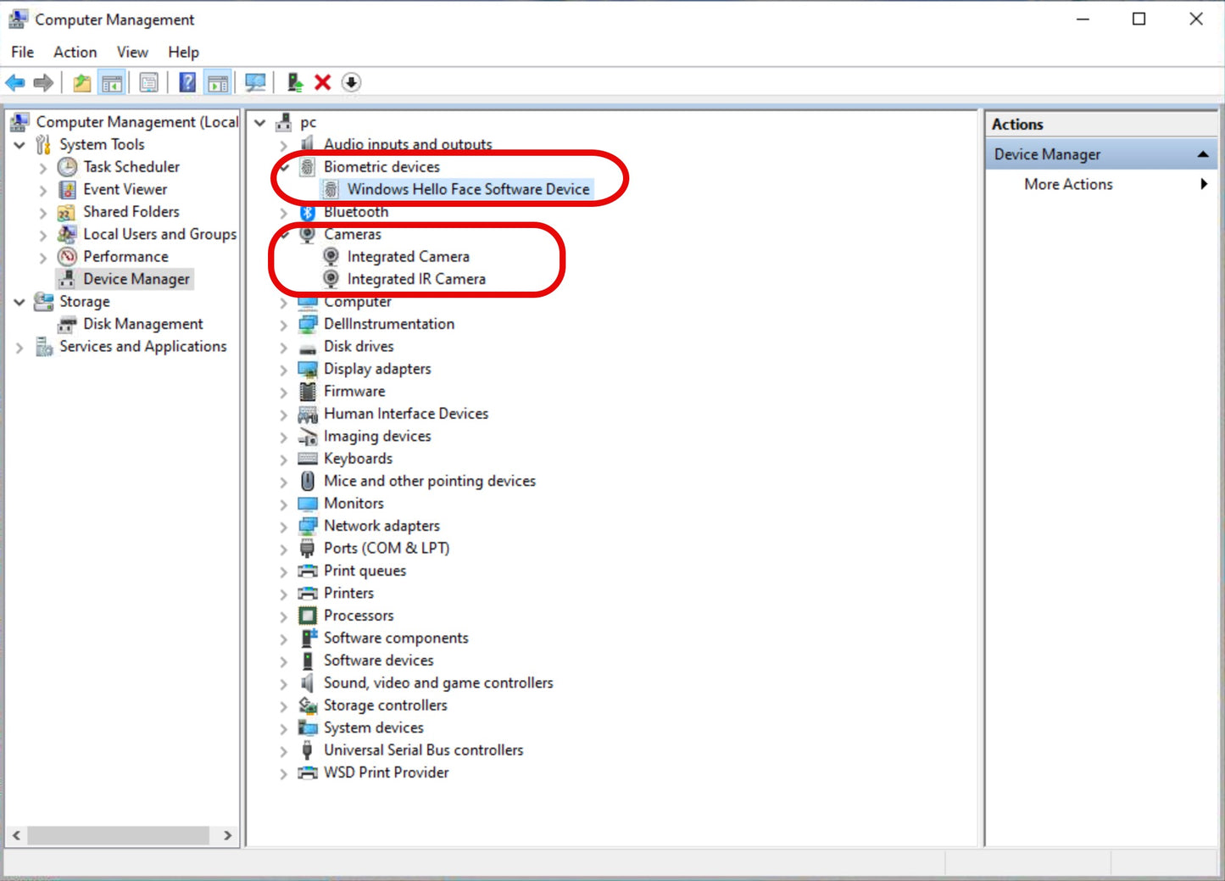Expand More Actions in the Actions pane
The height and width of the screenshot is (881, 1225).
[1203, 184]
